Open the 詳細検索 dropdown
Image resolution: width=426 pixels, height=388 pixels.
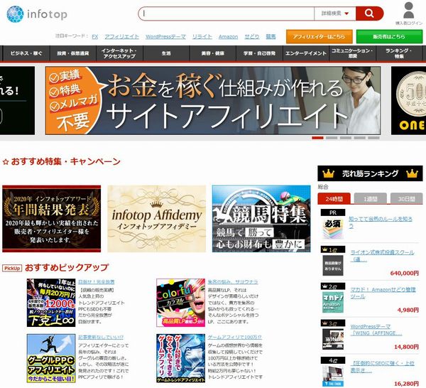pos(334,14)
